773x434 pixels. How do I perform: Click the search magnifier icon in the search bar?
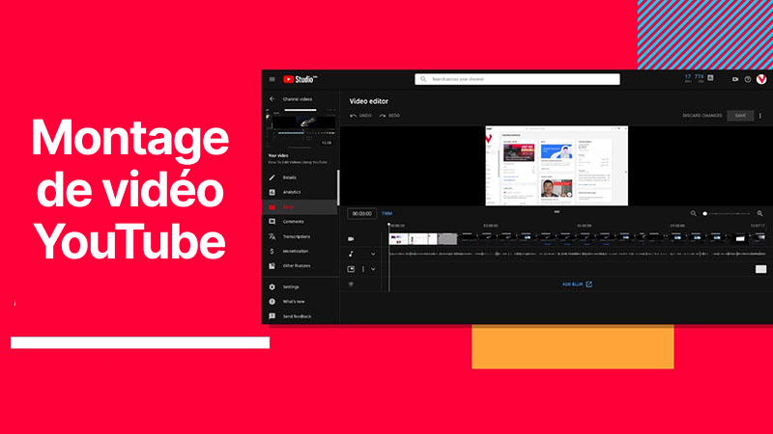pos(423,79)
